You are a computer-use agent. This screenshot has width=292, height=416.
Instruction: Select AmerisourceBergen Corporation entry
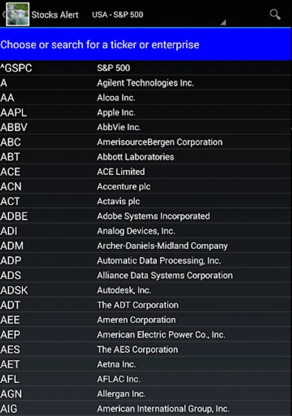[146, 142]
